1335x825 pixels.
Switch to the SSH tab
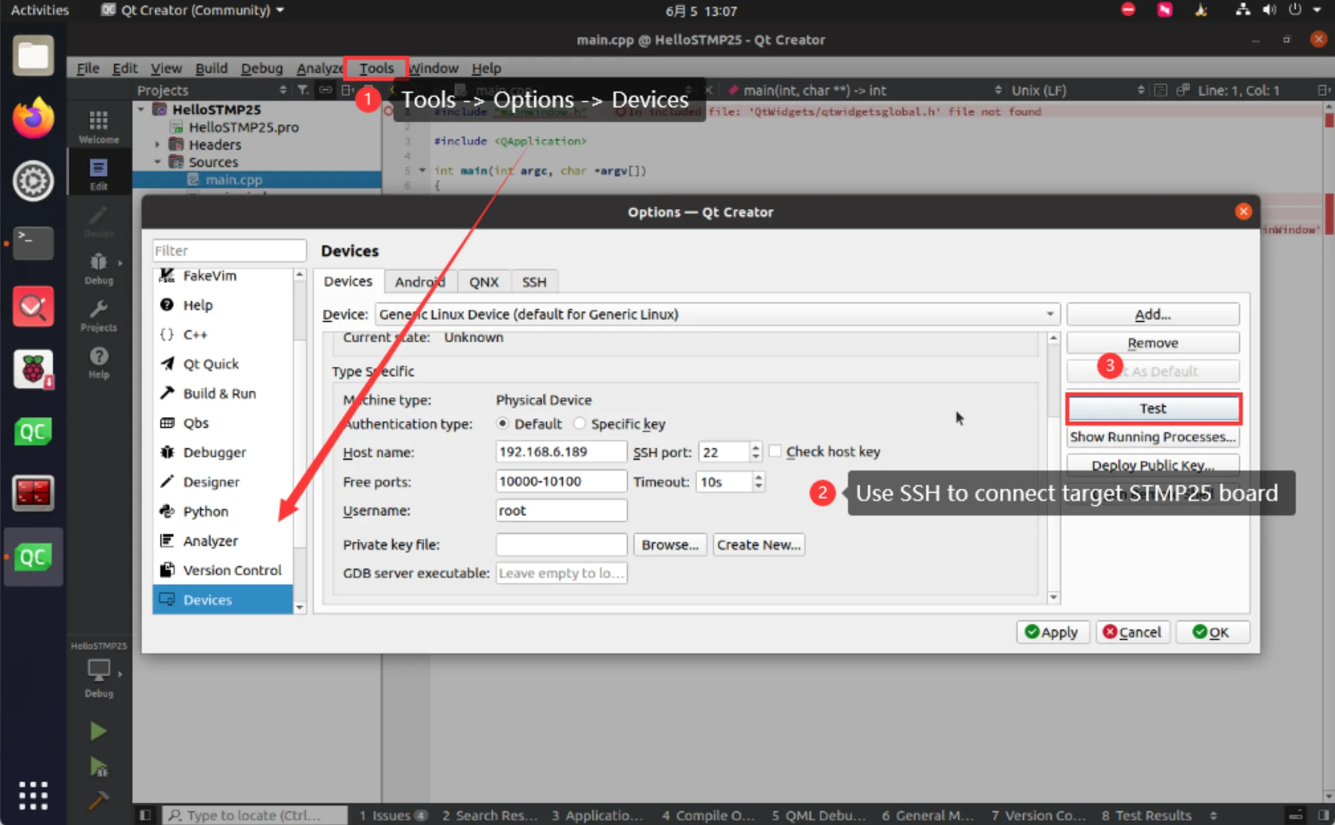[534, 282]
